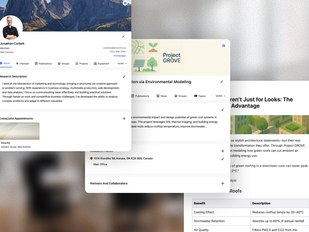This screenshot has height=232, width=309.
Task: Click the red location pin icon
Action: 92,159
